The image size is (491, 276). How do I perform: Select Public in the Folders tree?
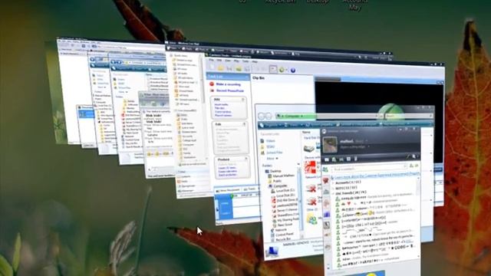pos(277,181)
